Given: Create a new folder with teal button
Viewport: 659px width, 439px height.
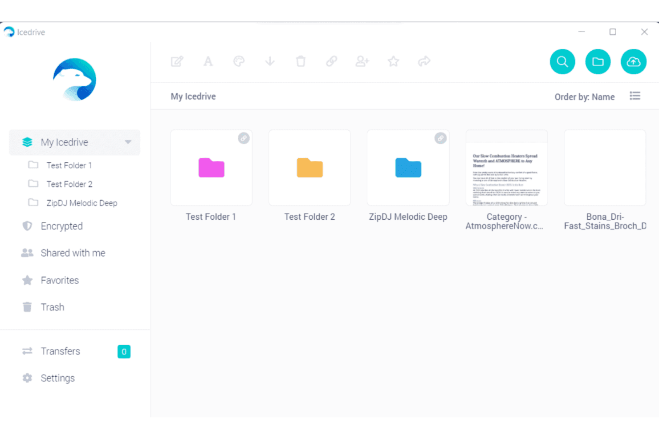Looking at the screenshot, I should point(598,62).
